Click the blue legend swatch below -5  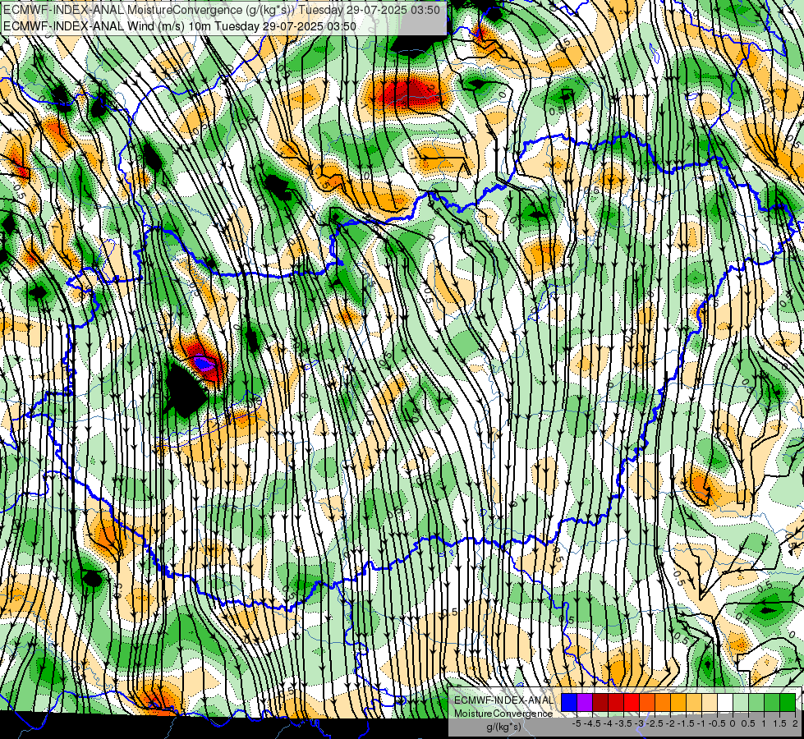point(569,702)
